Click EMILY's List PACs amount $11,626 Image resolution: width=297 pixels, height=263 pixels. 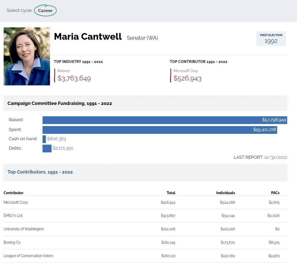coord(273,216)
